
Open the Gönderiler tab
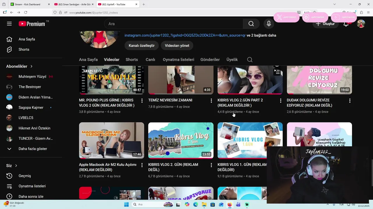coord(210,60)
